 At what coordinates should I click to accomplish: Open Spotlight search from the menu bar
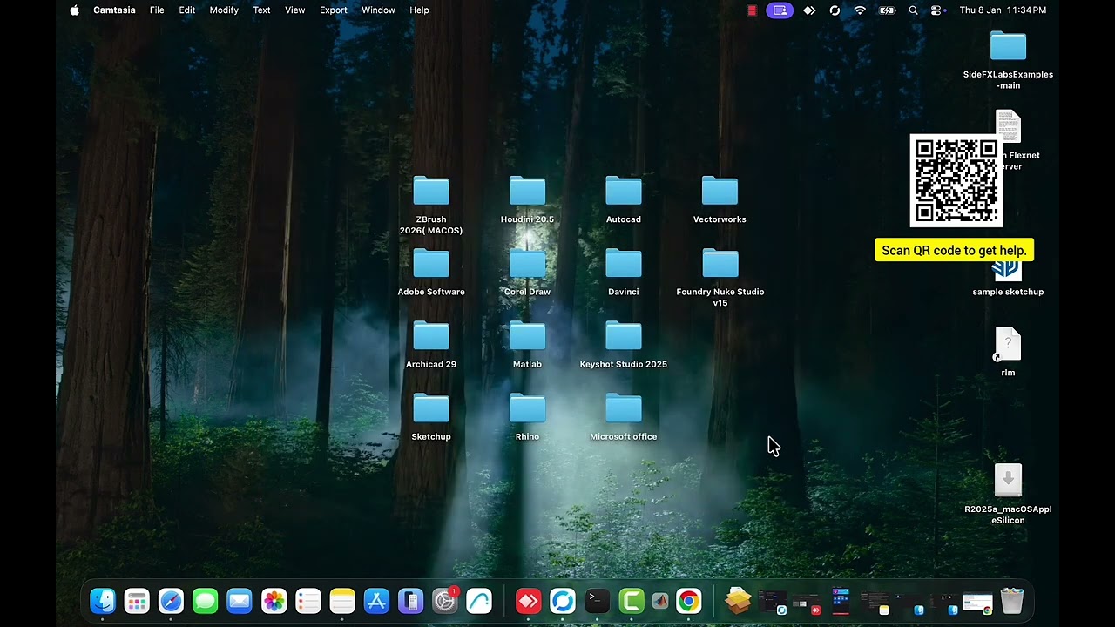click(913, 10)
